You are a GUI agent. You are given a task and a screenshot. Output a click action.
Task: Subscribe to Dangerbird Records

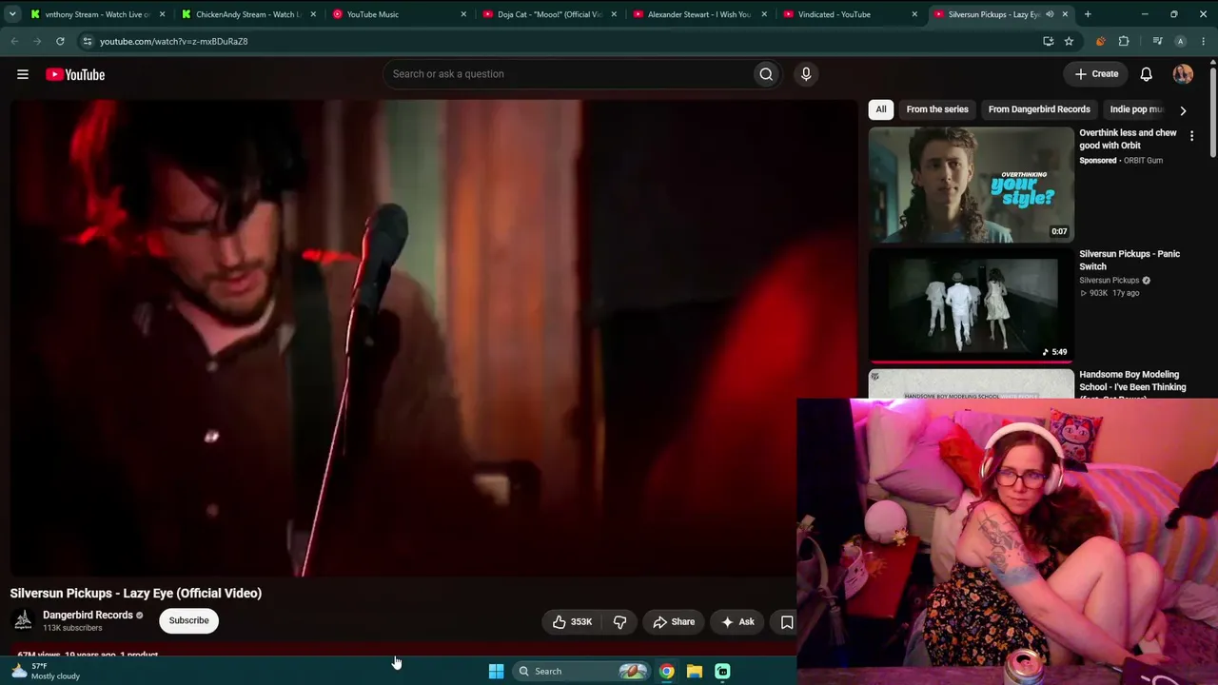coord(188,621)
